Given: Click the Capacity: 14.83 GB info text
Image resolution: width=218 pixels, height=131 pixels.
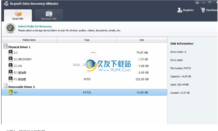Looking at the screenshot, I should pyautogui.click(x=181, y=77).
